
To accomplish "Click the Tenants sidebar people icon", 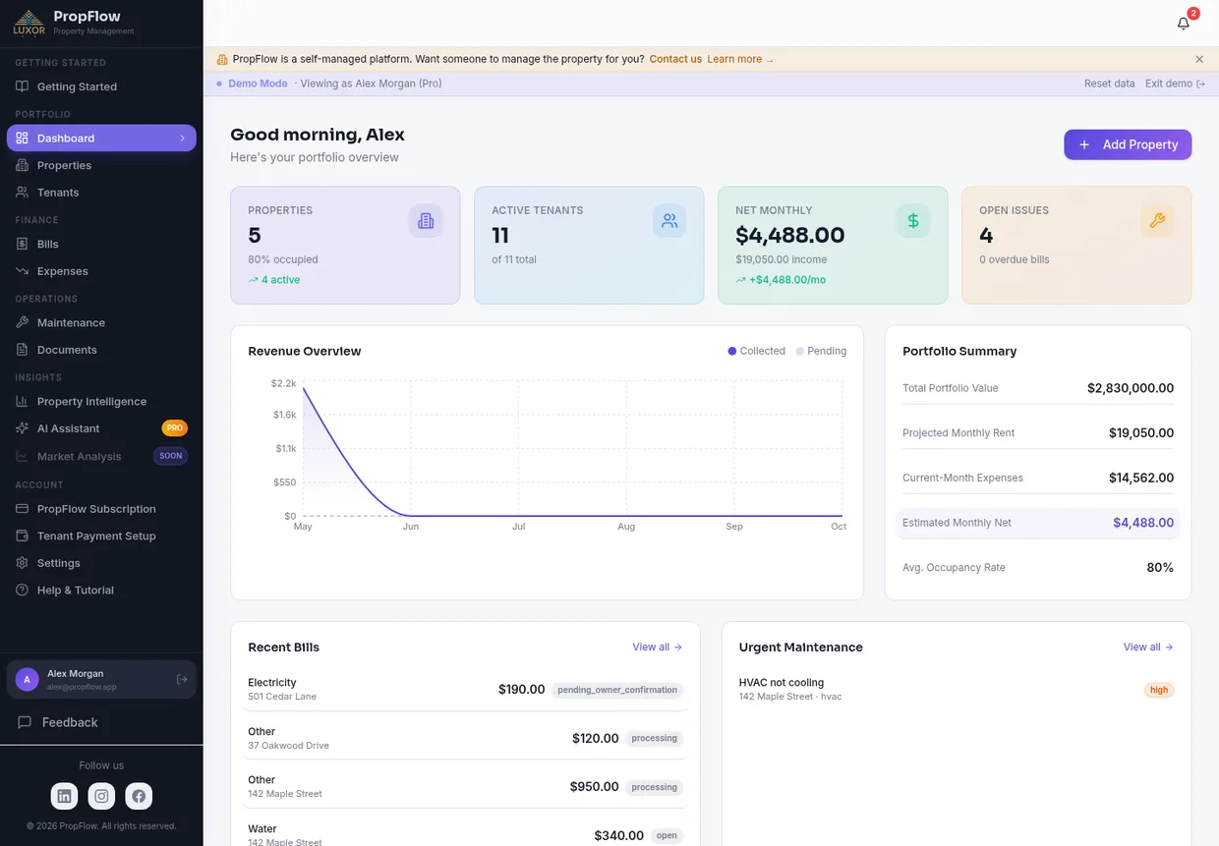I will [22, 193].
